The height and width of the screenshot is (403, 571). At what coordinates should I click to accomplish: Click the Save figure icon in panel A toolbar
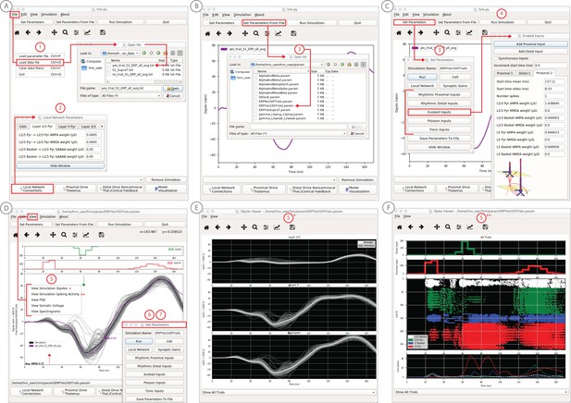[x=103, y=32]
